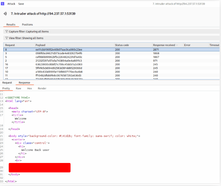Image resolution: width=221 pixels, height=186 pixels.
Task: Click the Response received sort arrow
Action: pos(177,45)
